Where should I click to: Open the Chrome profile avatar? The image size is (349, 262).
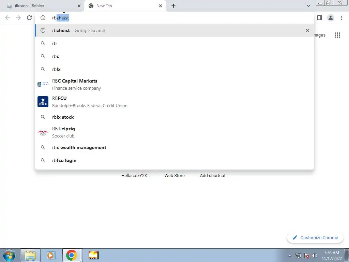coord(331,18)
